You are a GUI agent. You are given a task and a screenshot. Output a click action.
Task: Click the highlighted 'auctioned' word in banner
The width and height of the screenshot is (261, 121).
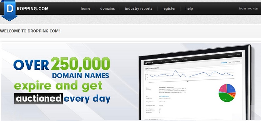38,99
